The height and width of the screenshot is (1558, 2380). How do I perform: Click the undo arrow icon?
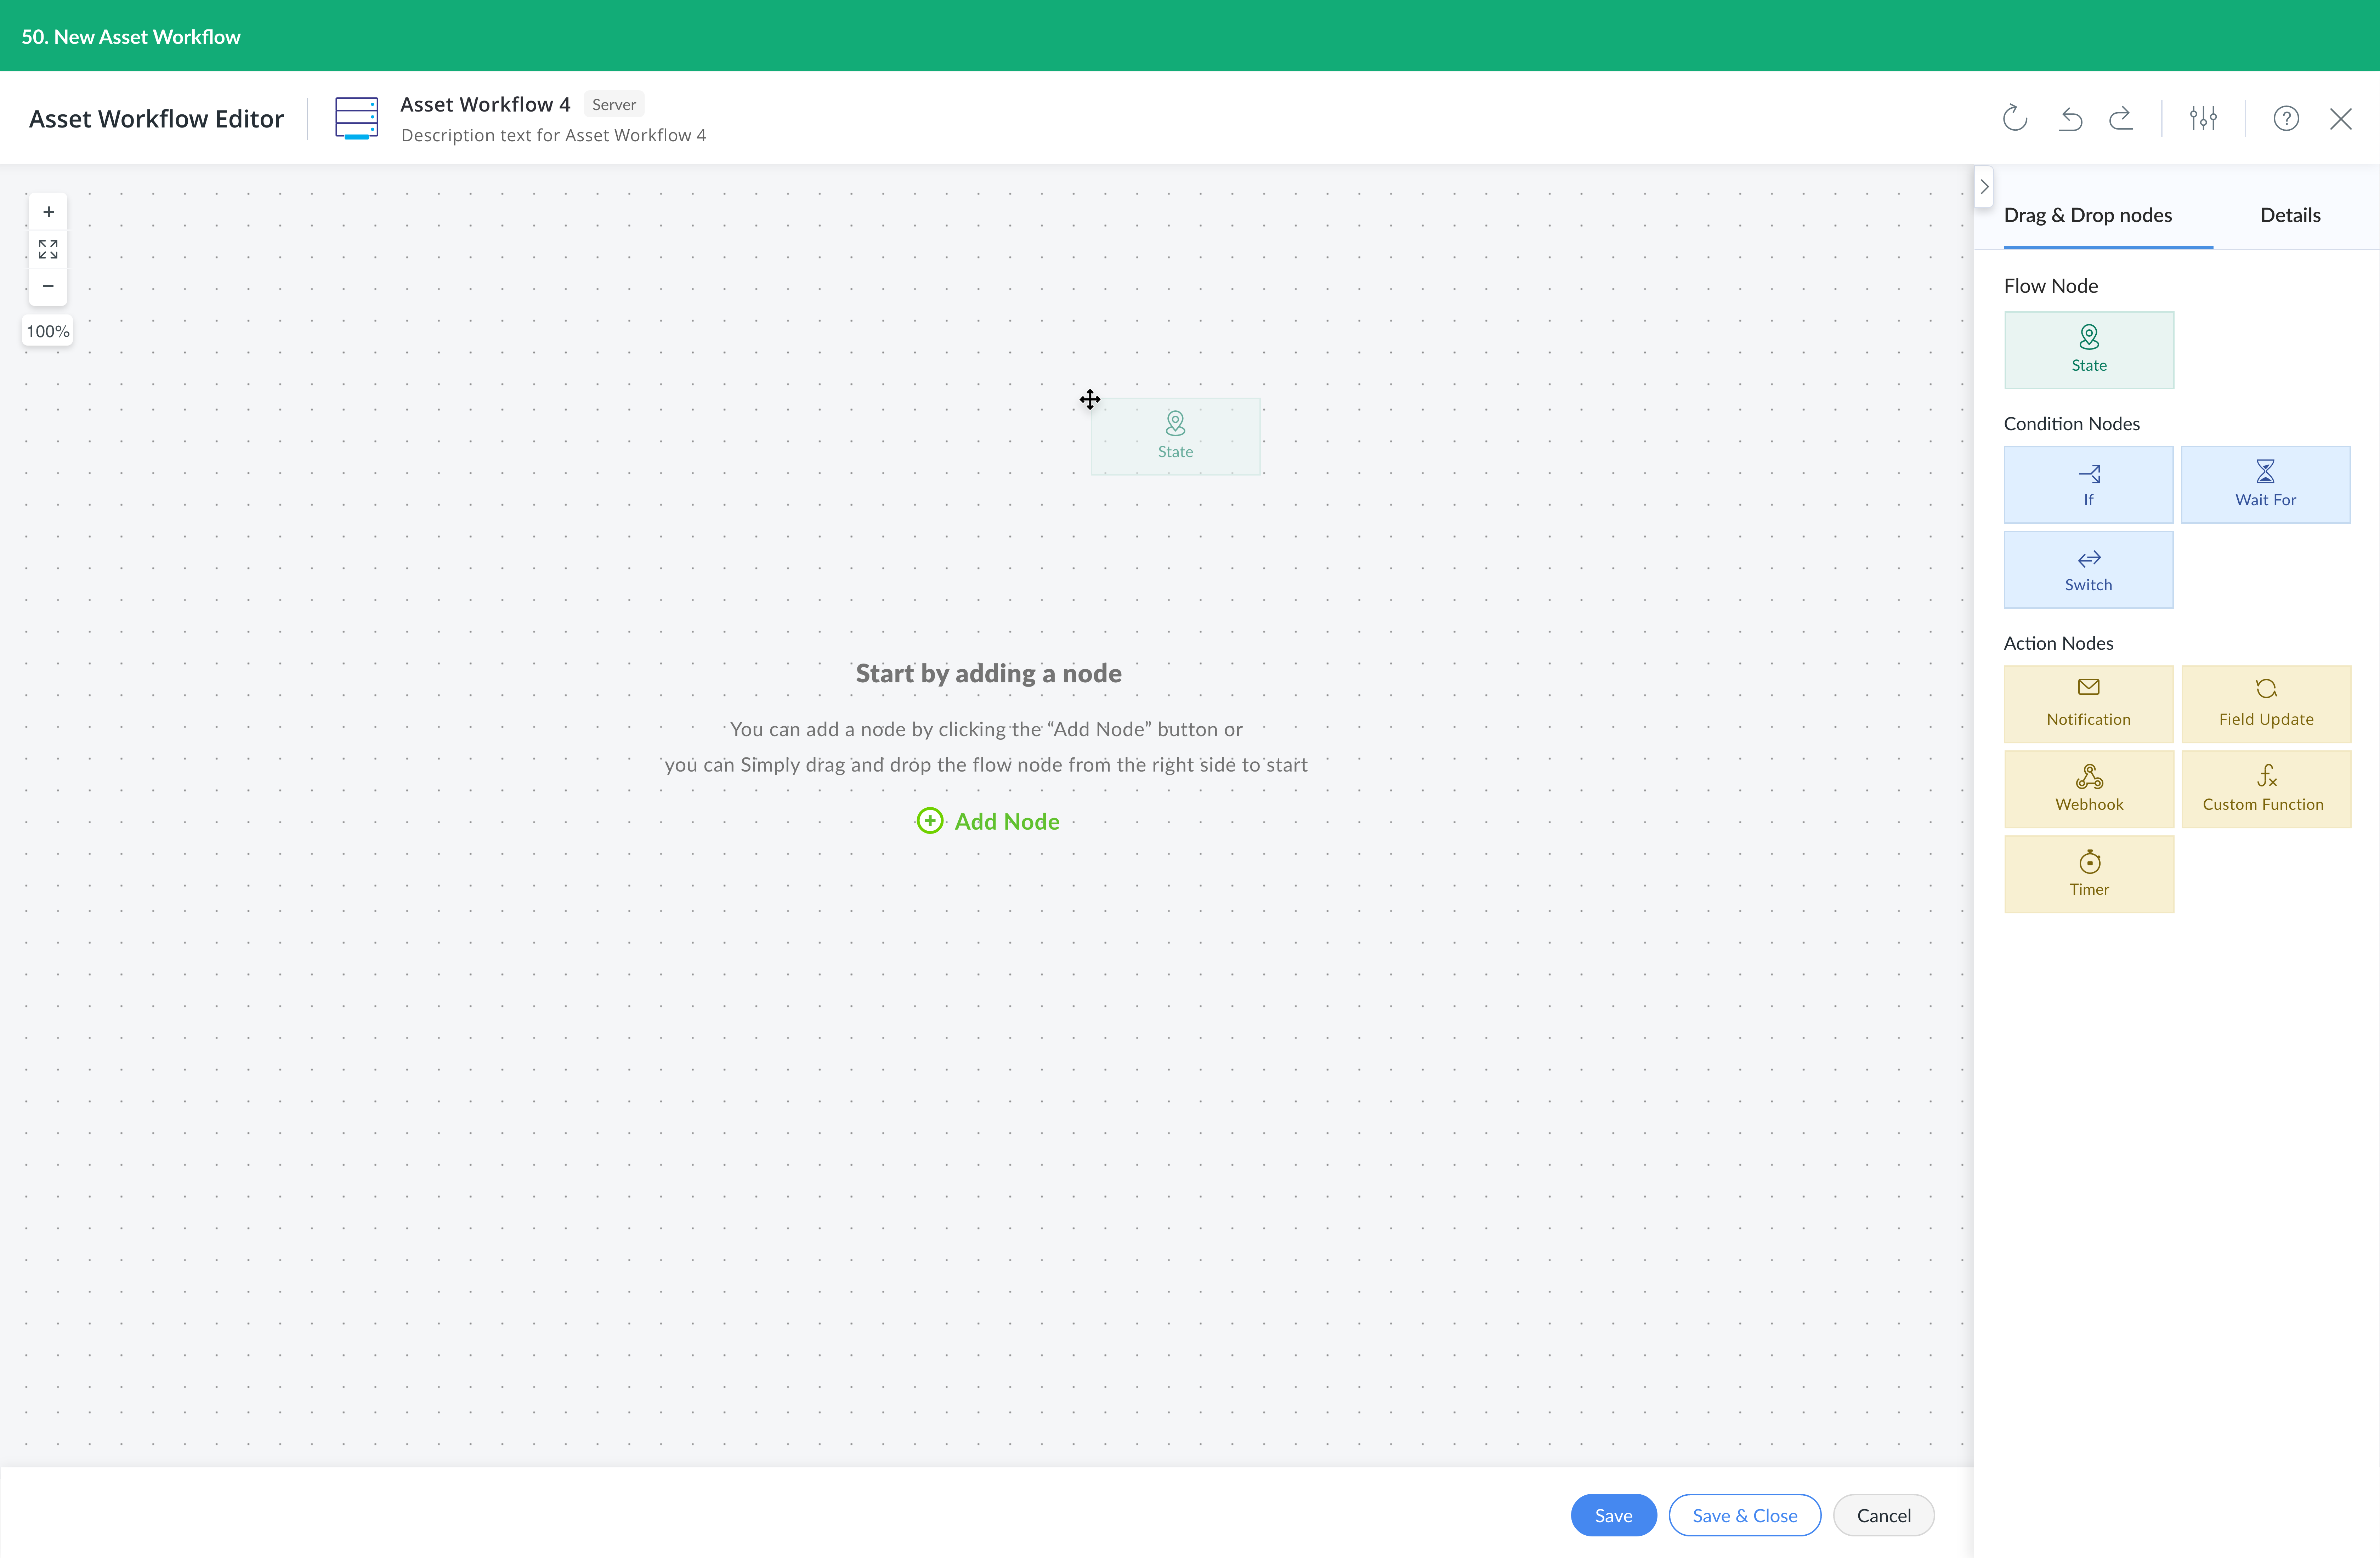point(2070,119)
